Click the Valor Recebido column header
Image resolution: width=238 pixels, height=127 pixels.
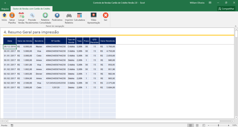coord(107,41)
